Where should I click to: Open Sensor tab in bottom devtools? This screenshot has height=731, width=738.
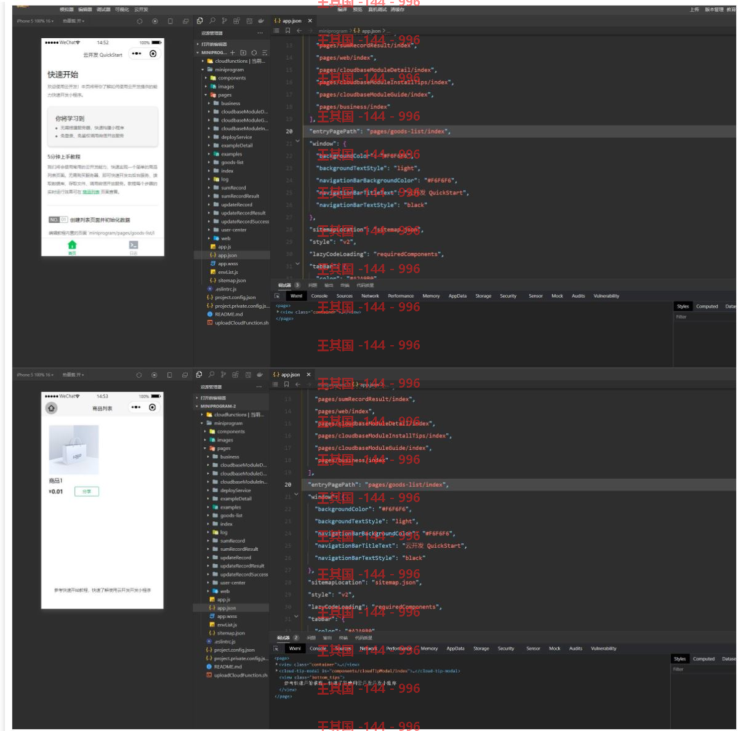[x=533, y=649]
